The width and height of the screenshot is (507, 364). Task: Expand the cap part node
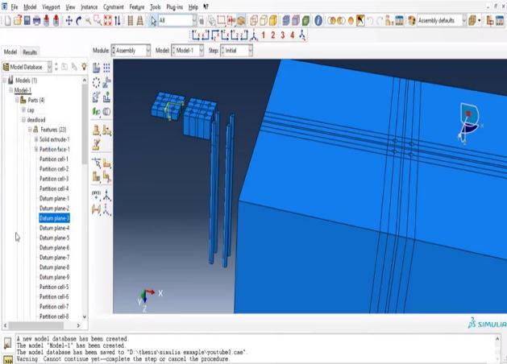point(23,110)
